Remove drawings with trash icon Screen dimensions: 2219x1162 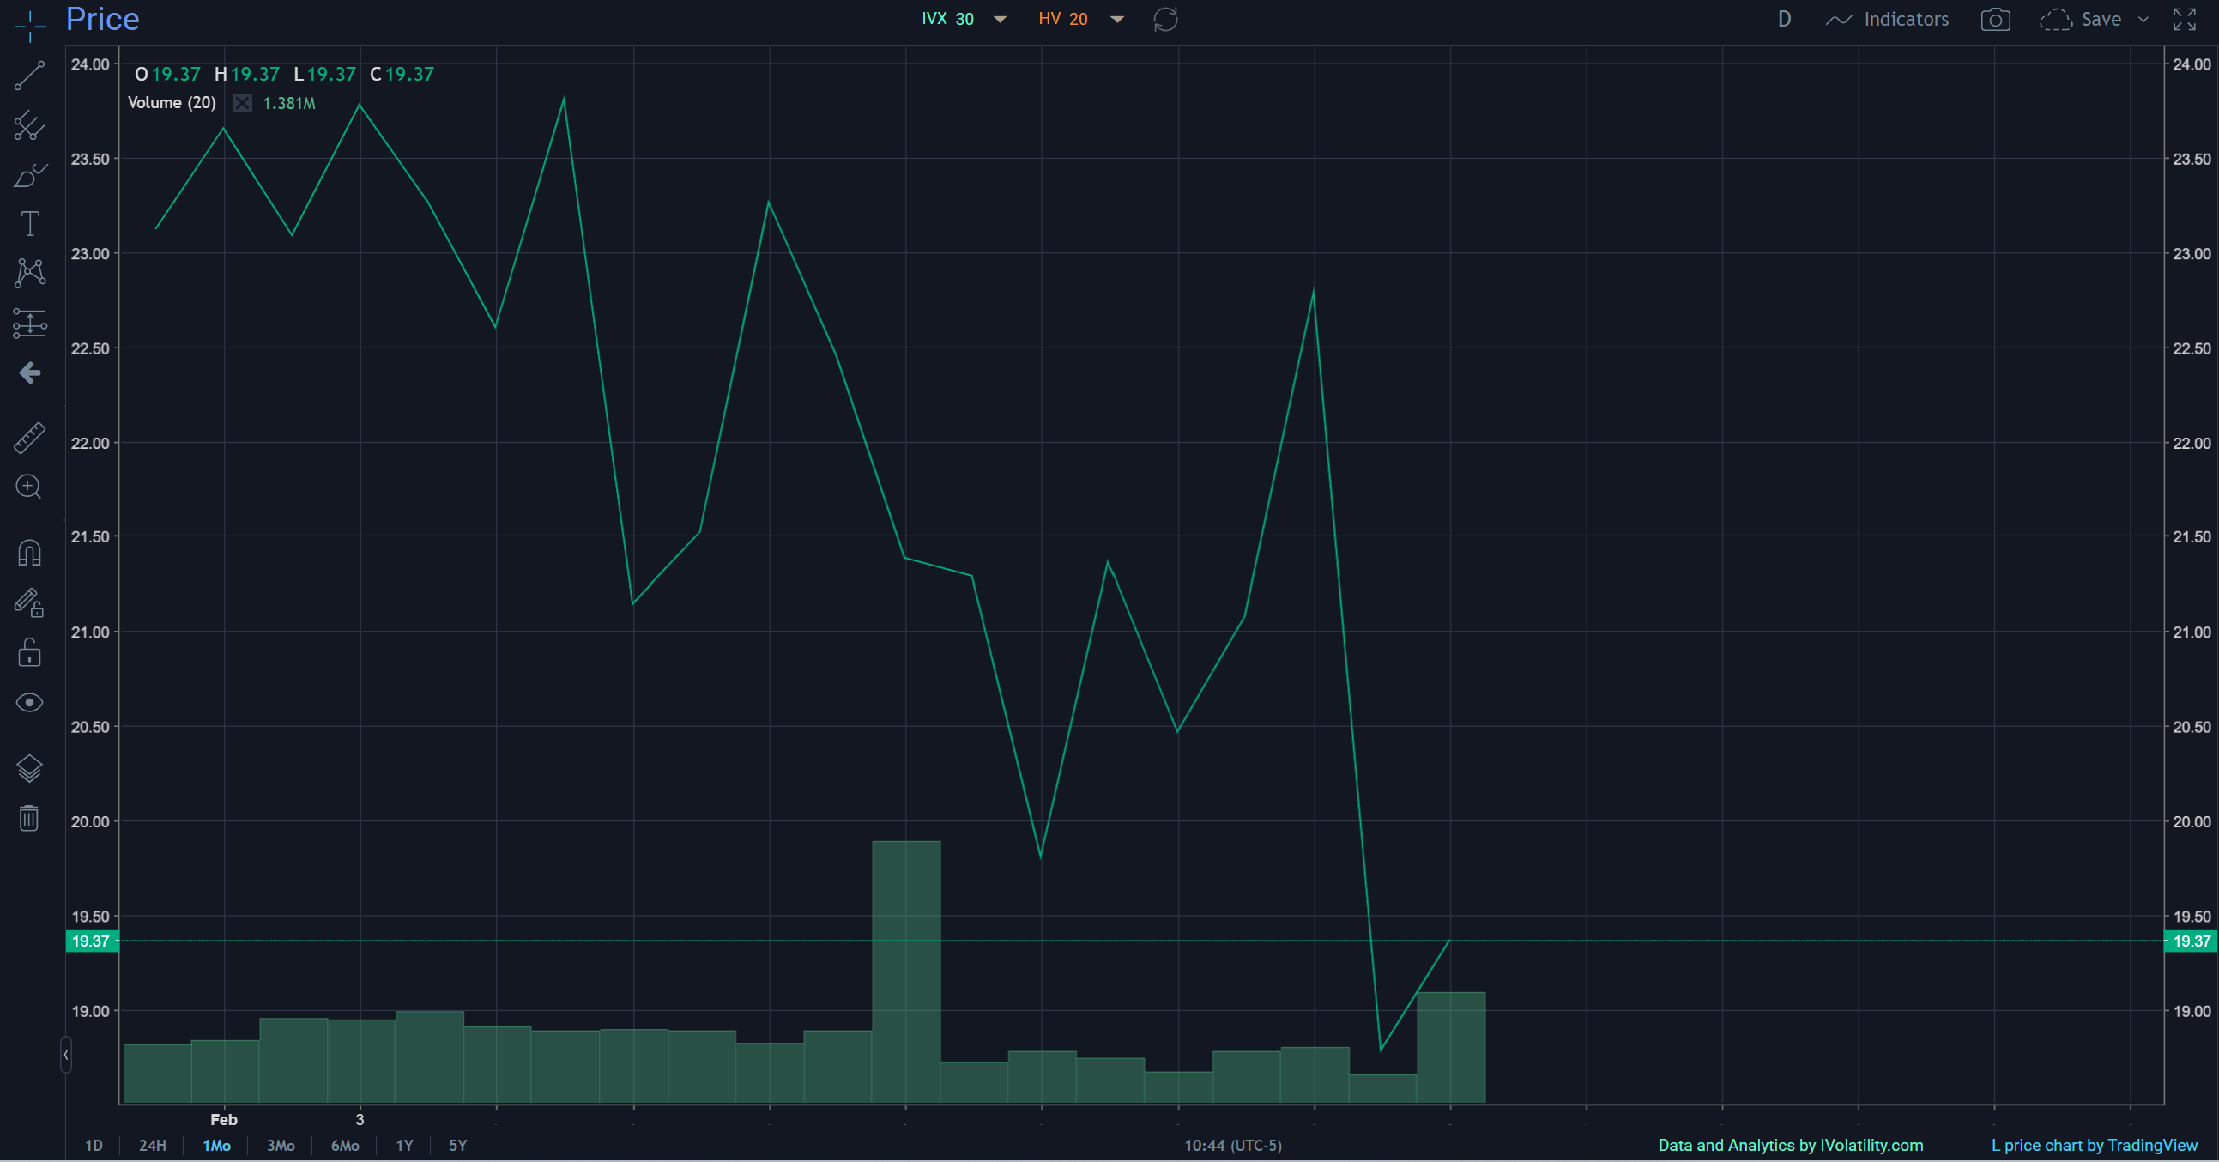pyautogui.click(x=29, y=818)
